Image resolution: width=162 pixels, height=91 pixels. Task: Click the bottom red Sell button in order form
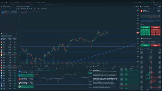[x=155, y=45]
